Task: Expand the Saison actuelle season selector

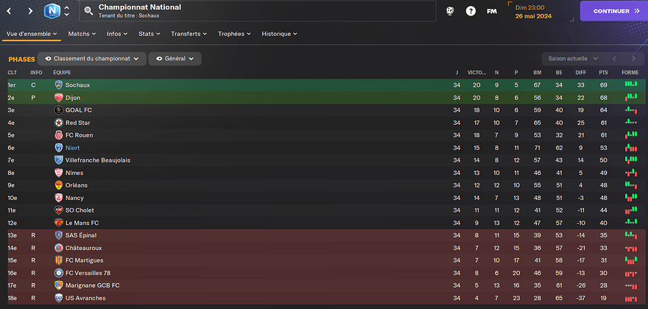Action: [x=571, y=58]
